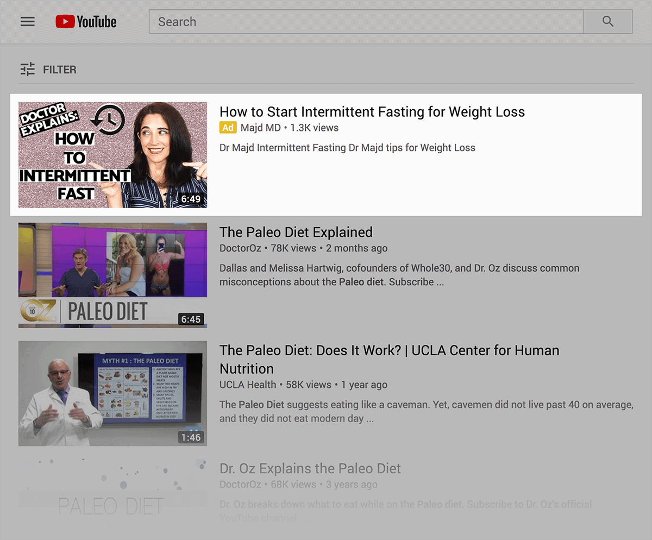Click the '58K views' text
652x540 pixels.
pyautogui.click(x=309, y=385)
